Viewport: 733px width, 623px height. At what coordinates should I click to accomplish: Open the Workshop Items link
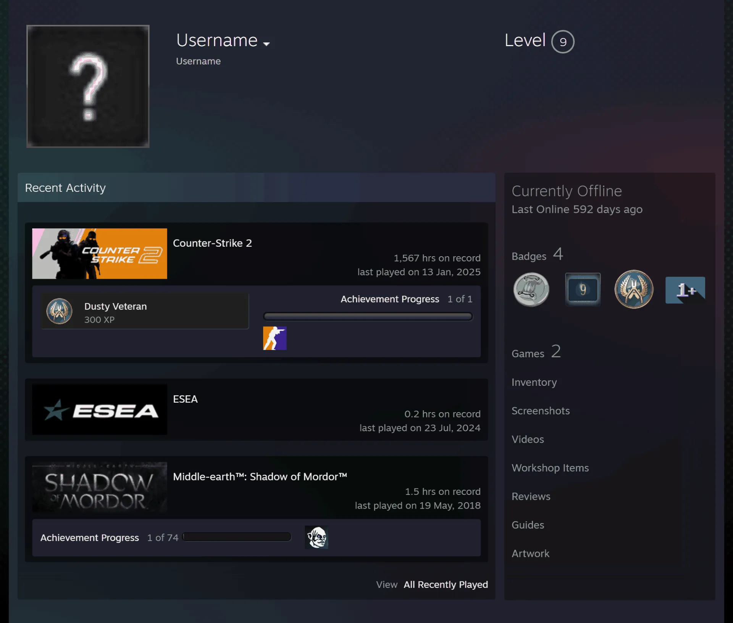[550, 468]
